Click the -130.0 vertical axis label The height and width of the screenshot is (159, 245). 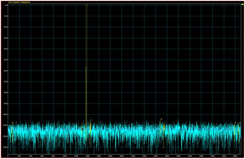click(x=5, y=147)
